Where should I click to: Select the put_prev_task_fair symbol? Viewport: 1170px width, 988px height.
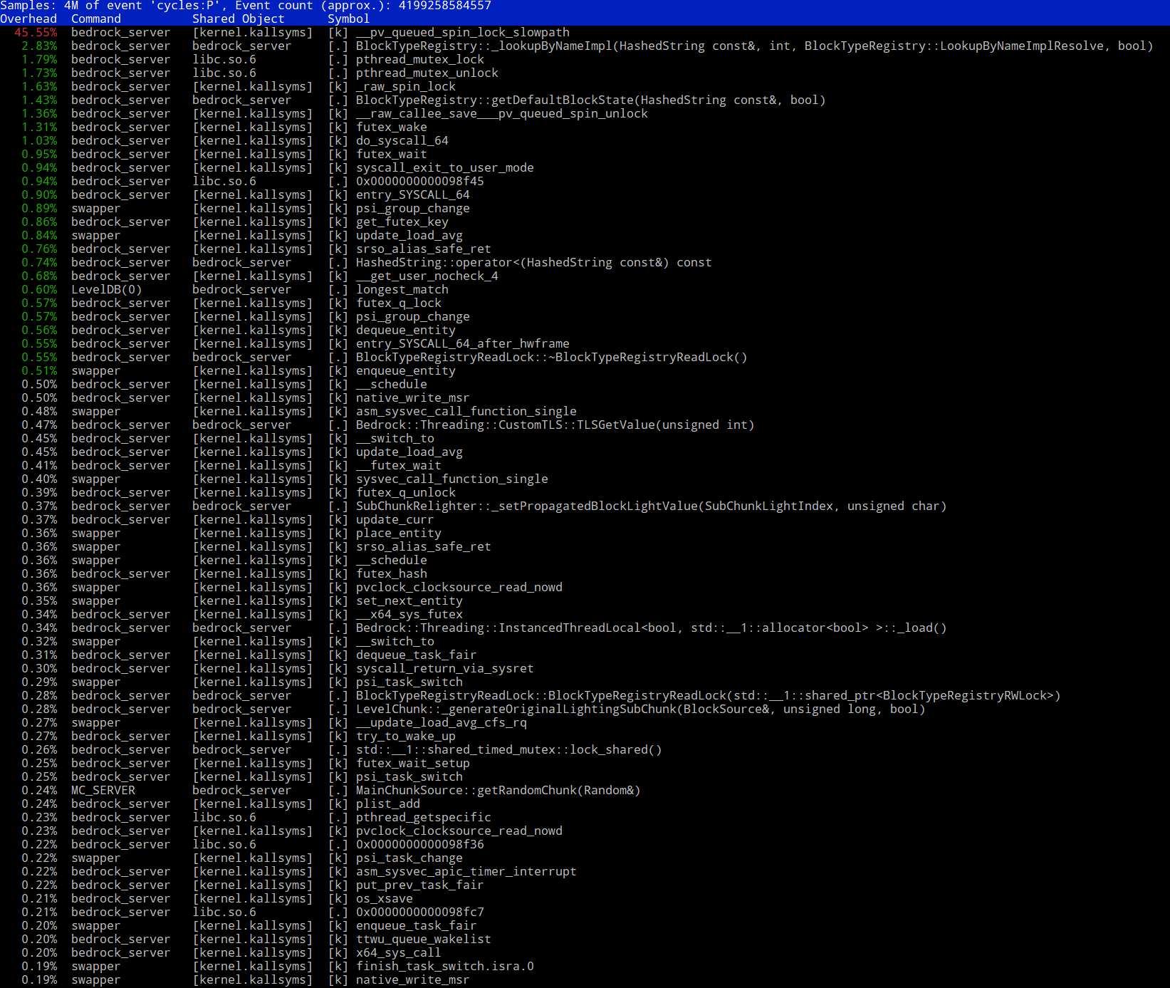[x=420, y=885]
